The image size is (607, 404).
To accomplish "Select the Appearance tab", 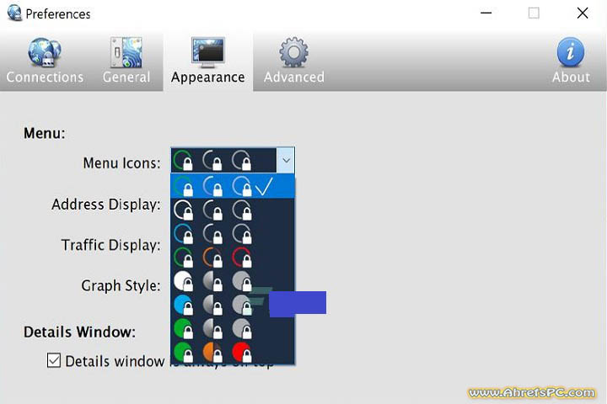I will pos(208,61).
